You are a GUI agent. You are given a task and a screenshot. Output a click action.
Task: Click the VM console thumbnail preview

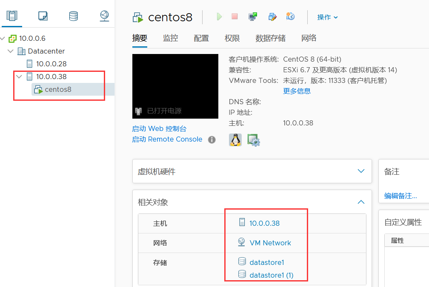click(175, 86)
